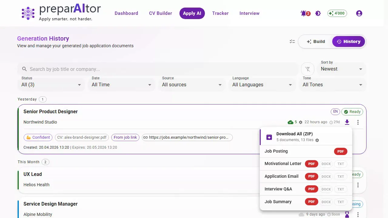Viewport: 388px width, 218px height.
Task: Click the From job link chip
Action: 125,137
